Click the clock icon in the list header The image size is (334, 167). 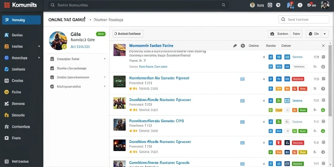[243, 46]
